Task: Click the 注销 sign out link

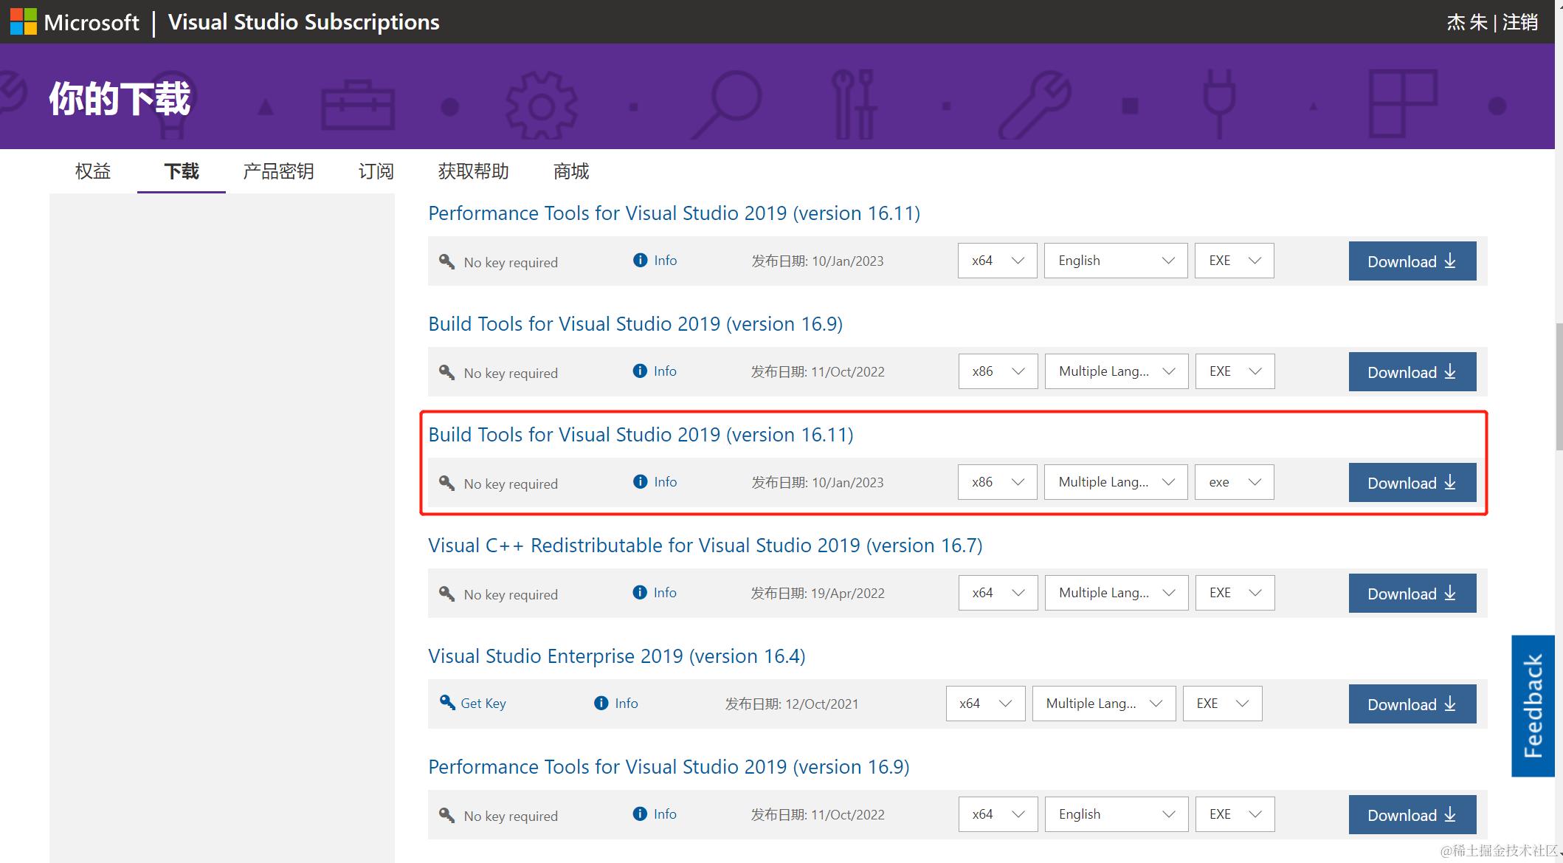Action: point(1520,22)
